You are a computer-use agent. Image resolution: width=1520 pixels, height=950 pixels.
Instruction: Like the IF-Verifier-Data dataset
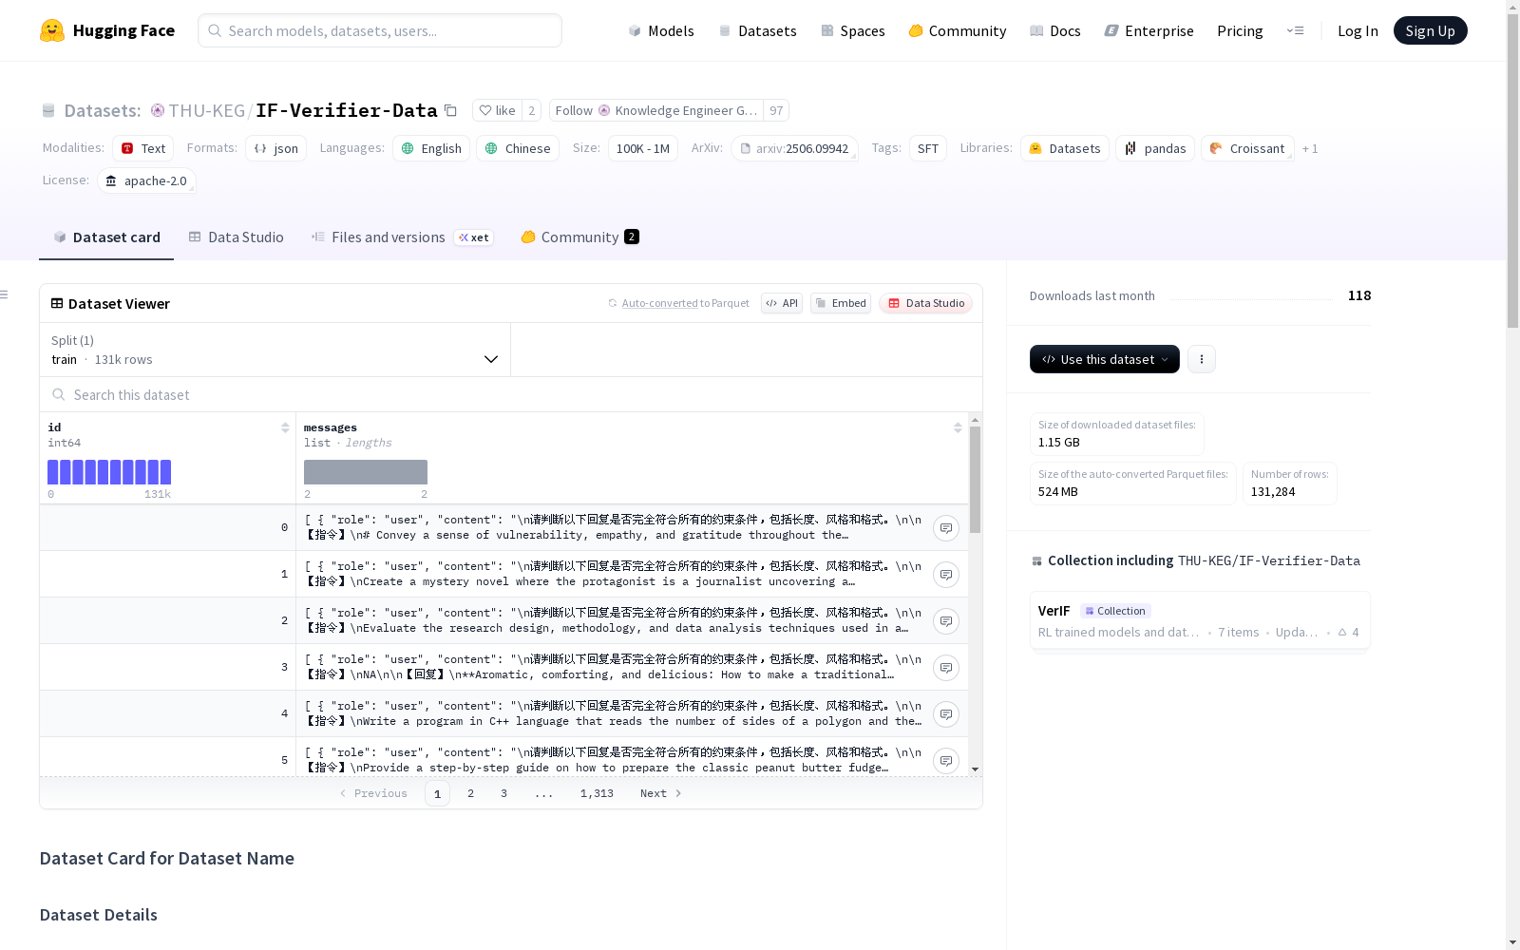point(497,111)
